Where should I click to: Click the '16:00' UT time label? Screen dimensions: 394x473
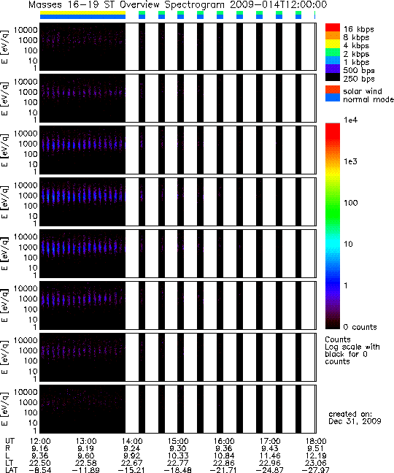224,442
